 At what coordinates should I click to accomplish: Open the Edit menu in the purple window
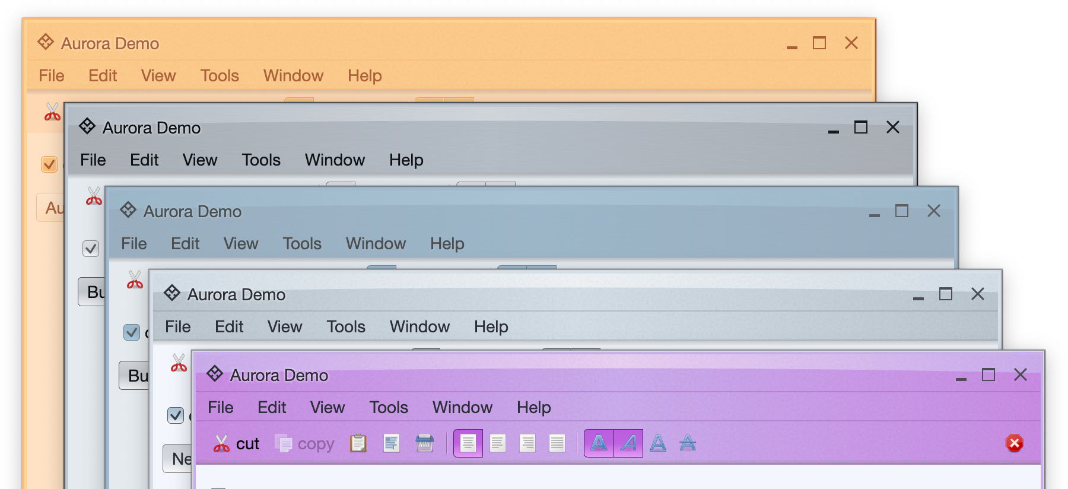coord(272,407)
